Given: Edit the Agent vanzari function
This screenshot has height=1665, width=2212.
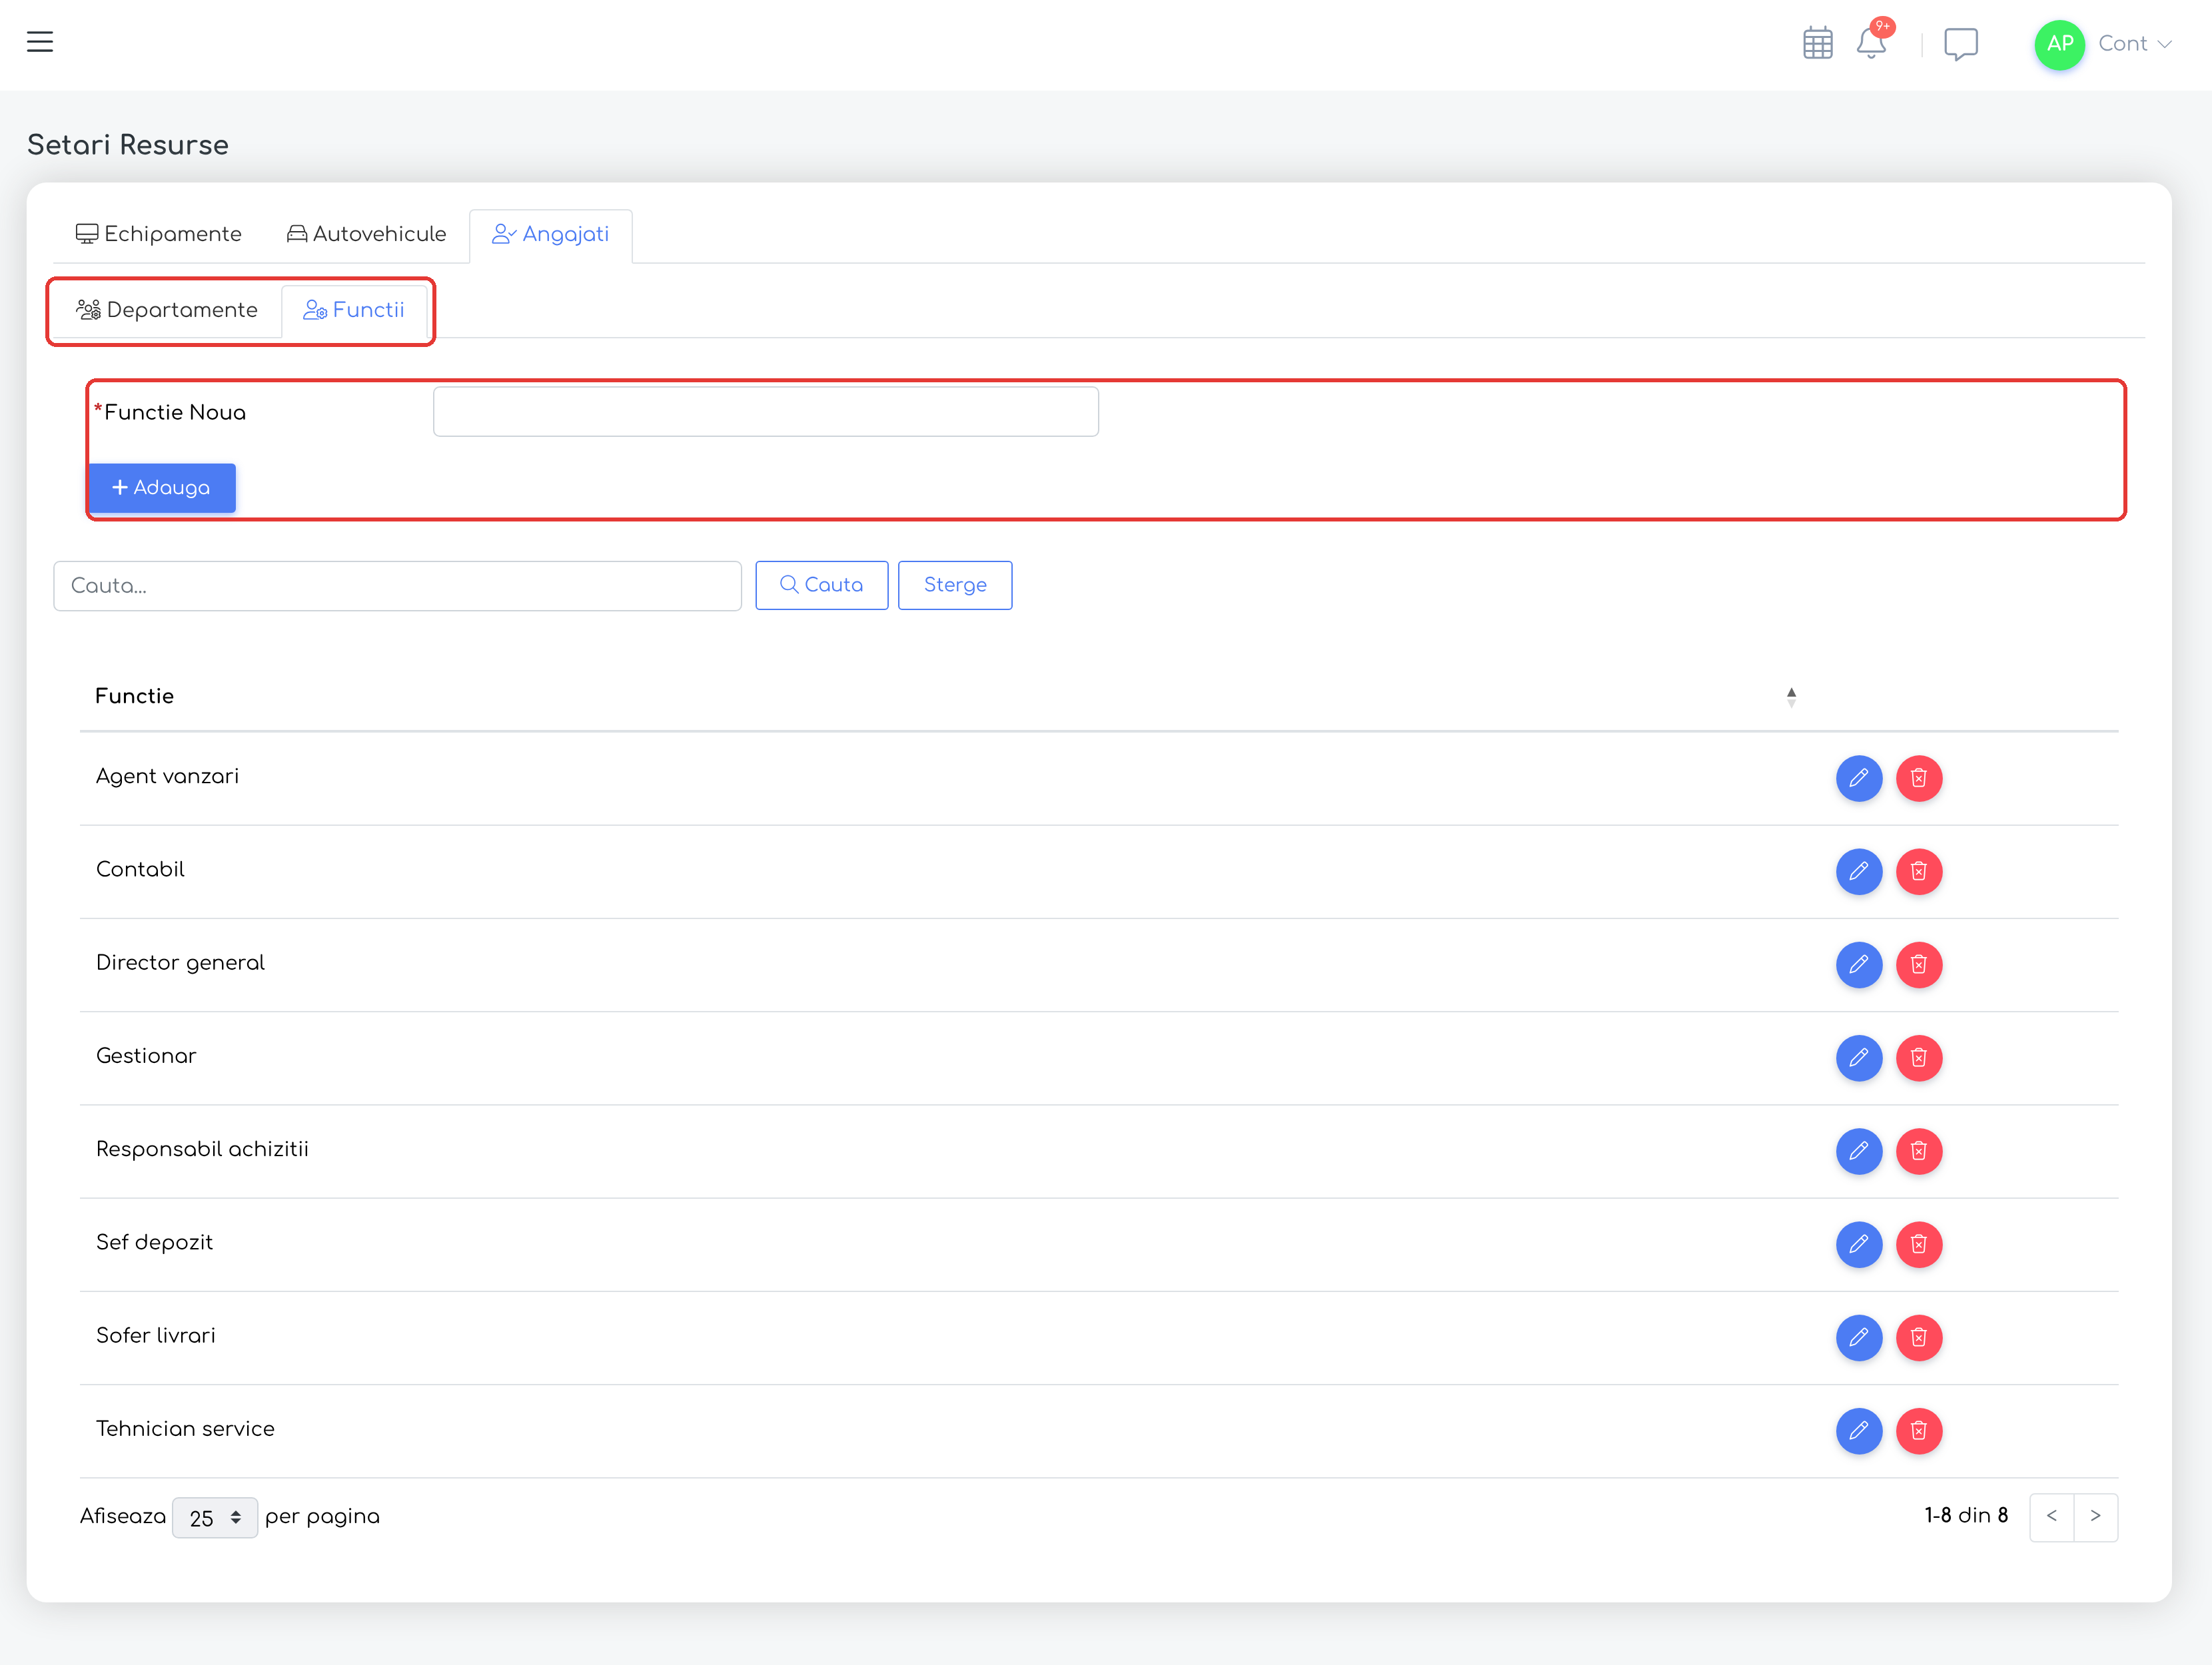Looking at the screenshot, I should point(1858,777).
